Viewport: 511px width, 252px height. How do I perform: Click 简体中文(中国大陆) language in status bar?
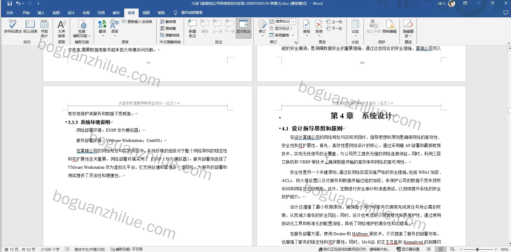point(89,249)
